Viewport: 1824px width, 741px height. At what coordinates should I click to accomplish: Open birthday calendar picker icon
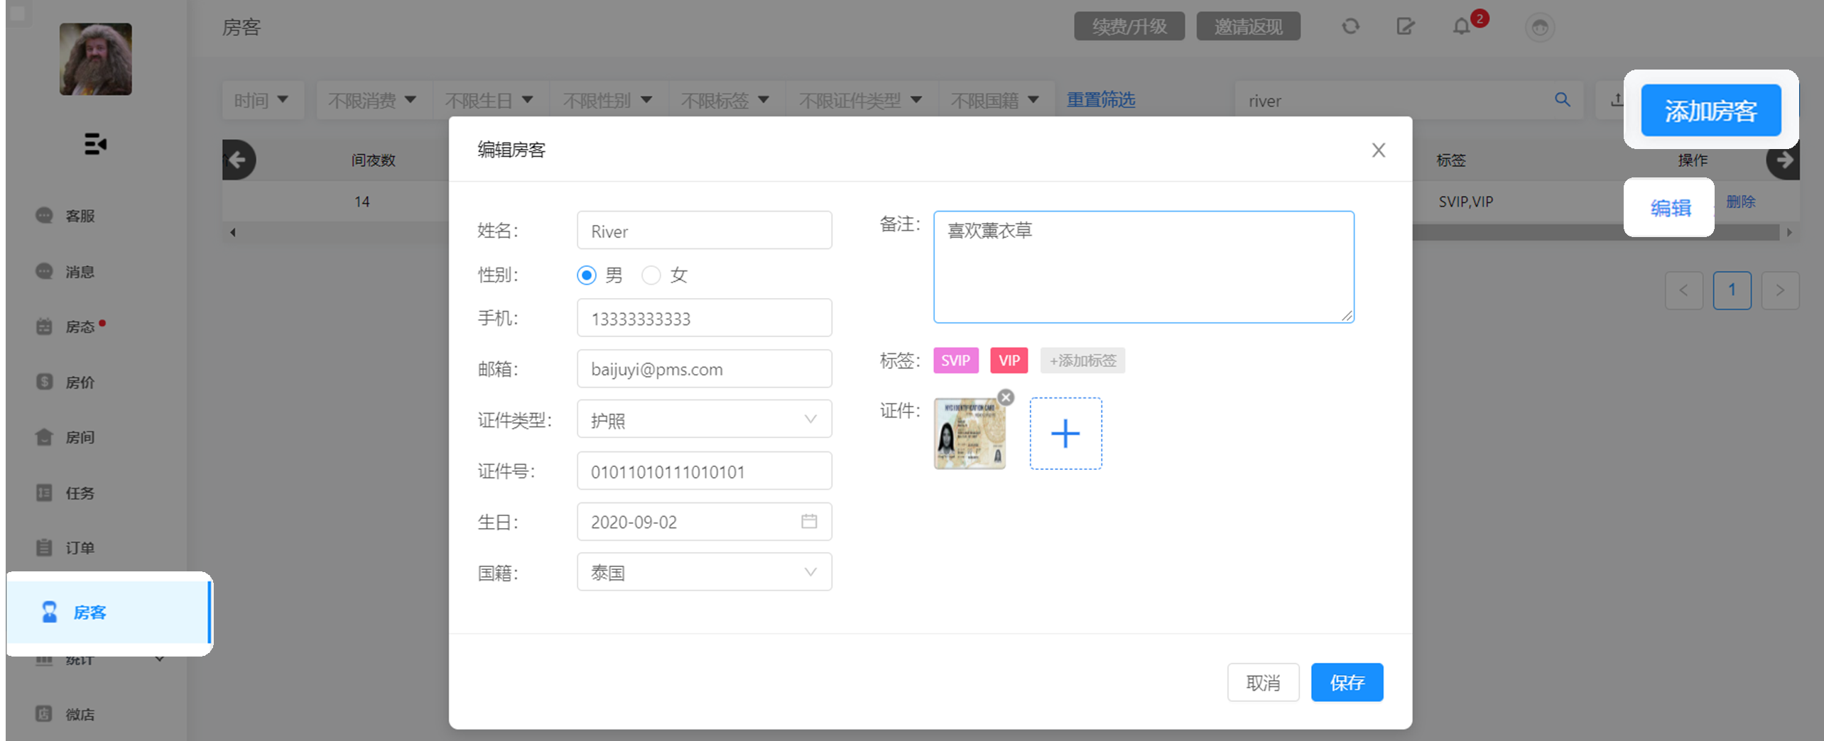(x=809, y=521)
